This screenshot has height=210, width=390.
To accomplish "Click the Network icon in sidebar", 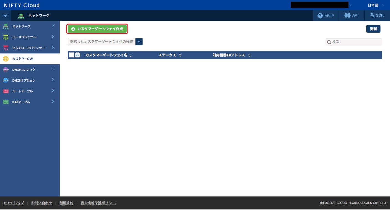I will point(6,27).
